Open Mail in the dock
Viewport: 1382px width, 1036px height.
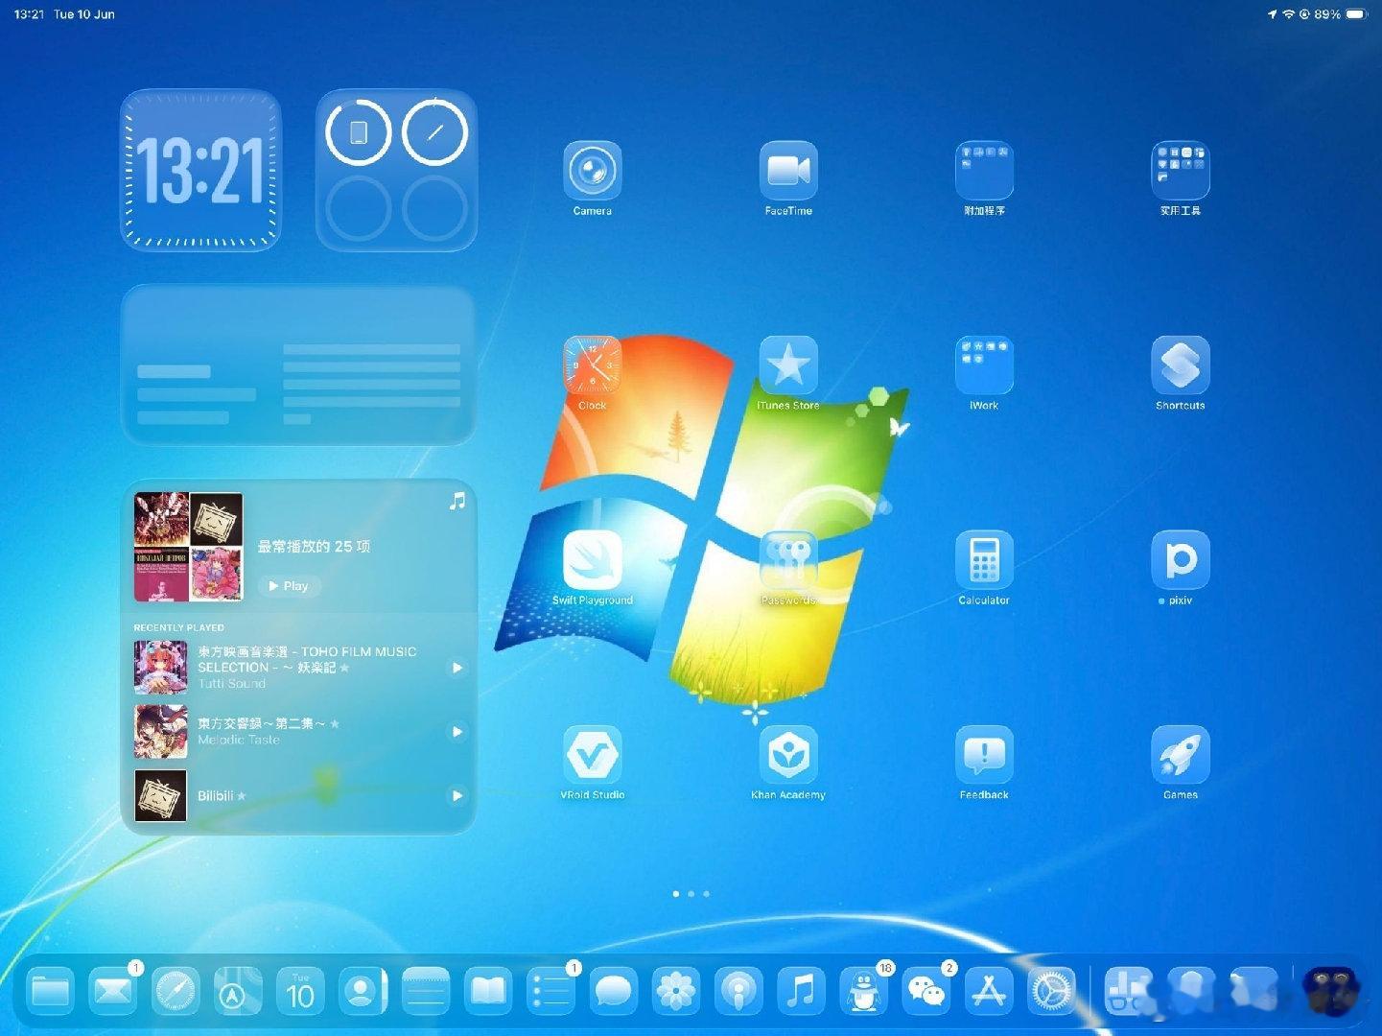point(113,991)
